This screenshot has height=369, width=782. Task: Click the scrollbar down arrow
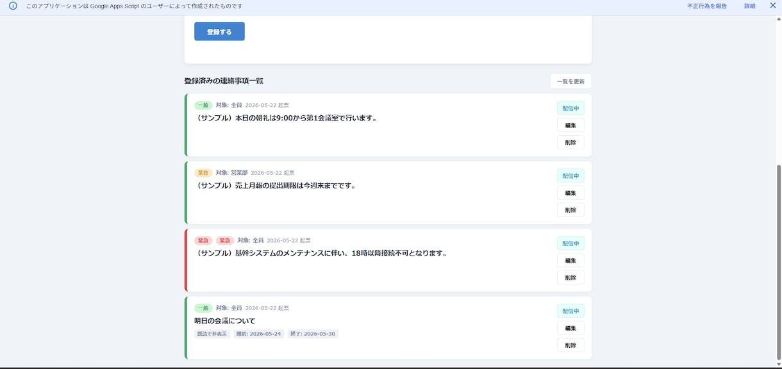tap(779, 365)
